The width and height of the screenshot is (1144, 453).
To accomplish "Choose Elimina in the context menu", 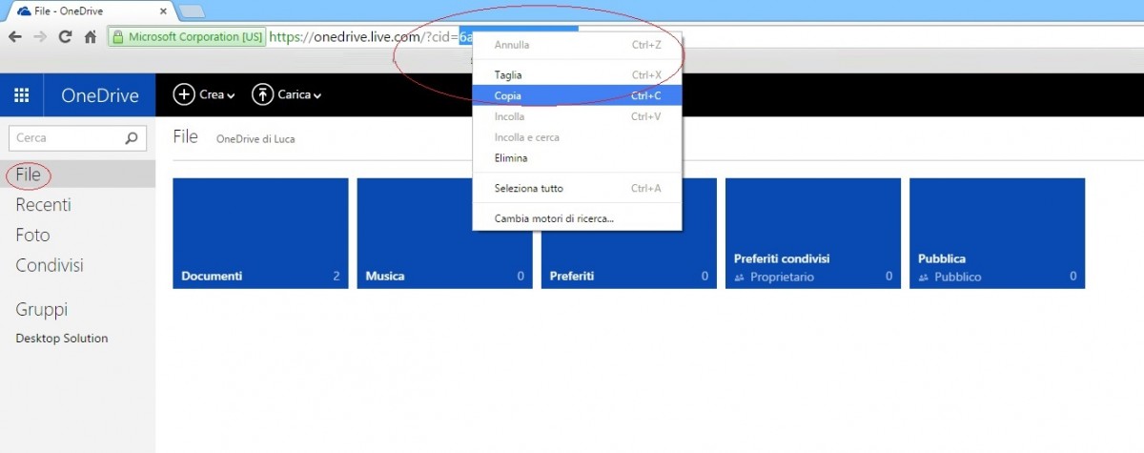I will 577,158.
